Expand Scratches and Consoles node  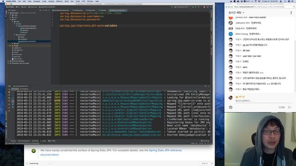tap(9, 63)
